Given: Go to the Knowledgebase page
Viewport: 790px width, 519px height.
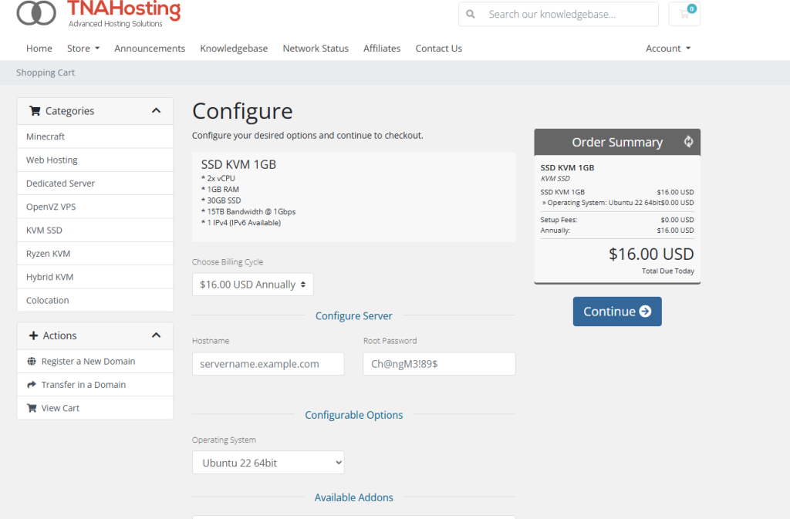Looking at the screenshot, I should click(x=234, y=49).
